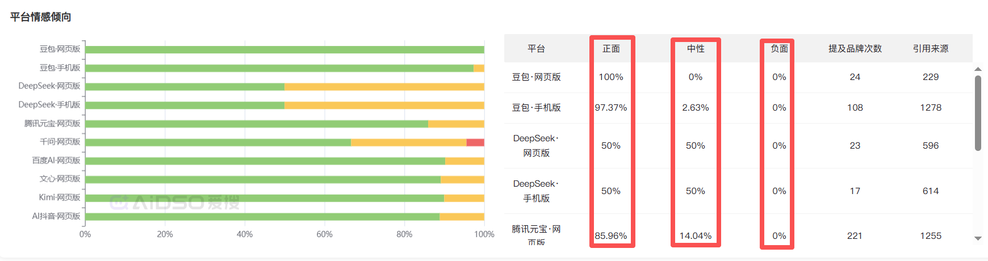This screenshot has height=261, width=988.
Task: Click the Kimi·网页版 label on chart axis
Action: point(59,197)
